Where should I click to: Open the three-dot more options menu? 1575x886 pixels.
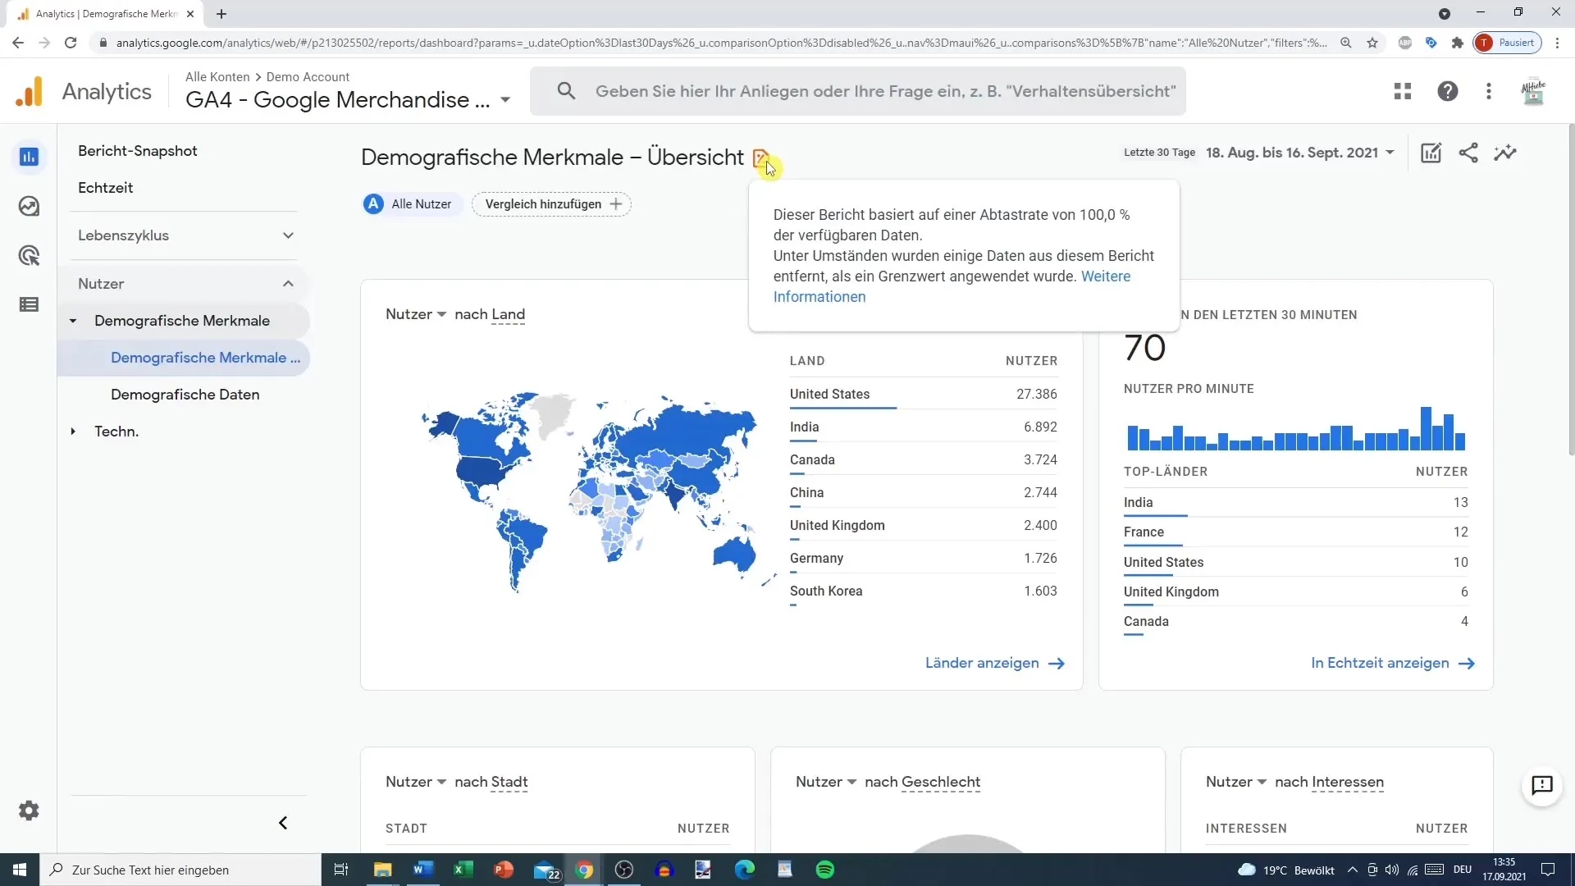[1489, 91]
